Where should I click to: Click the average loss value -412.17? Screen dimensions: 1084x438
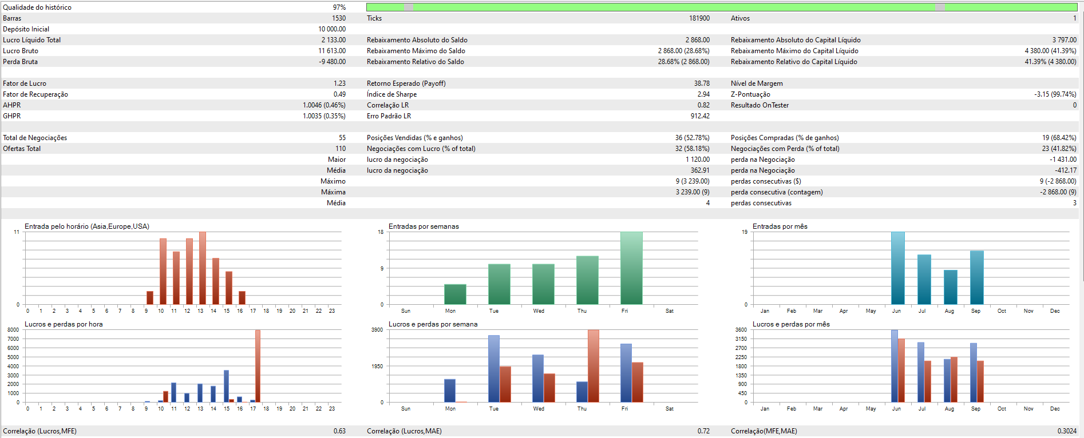point(1066,170)
